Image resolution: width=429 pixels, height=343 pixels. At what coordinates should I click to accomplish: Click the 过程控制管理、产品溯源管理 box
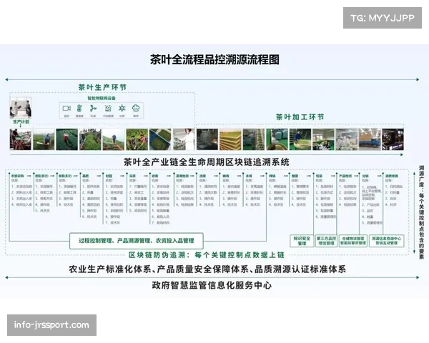pyautogui.click(x=137, y=241)
